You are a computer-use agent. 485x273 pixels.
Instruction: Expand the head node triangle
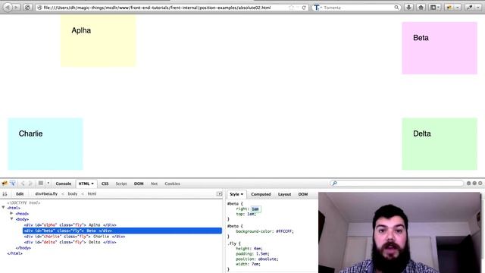11,213
